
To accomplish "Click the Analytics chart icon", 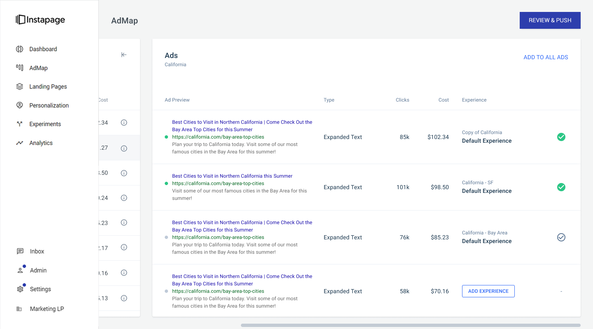I will point(19,143).
